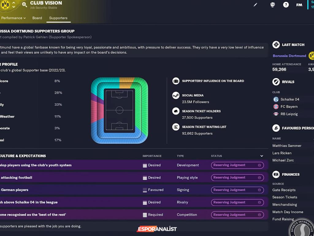This screenshot has width=314, height=236.
Task: Open the search magnifier icon
Action: pos(25,5)
